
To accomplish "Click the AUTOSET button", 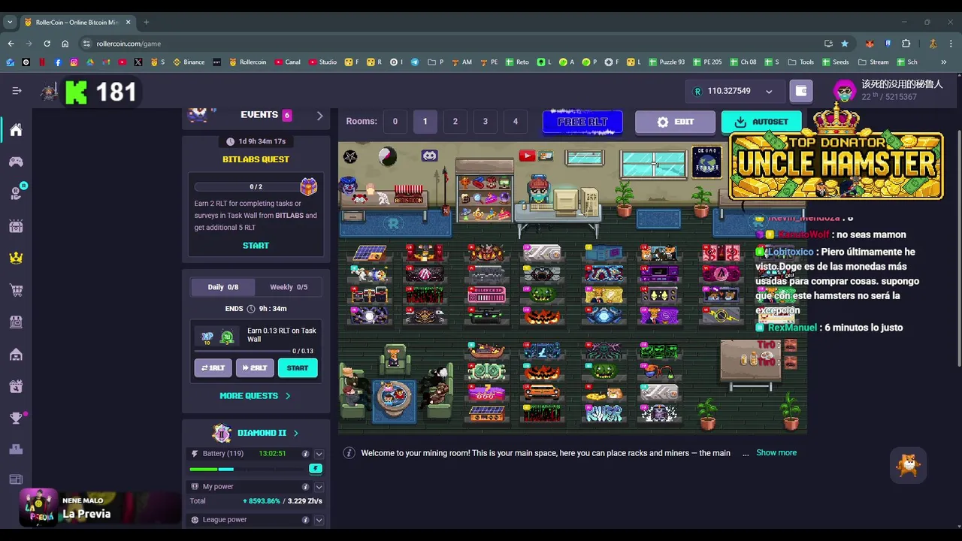I will coord(761,122).
